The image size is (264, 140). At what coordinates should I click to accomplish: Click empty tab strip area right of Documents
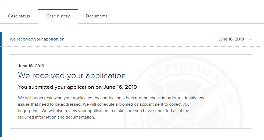tap(185, 16)
